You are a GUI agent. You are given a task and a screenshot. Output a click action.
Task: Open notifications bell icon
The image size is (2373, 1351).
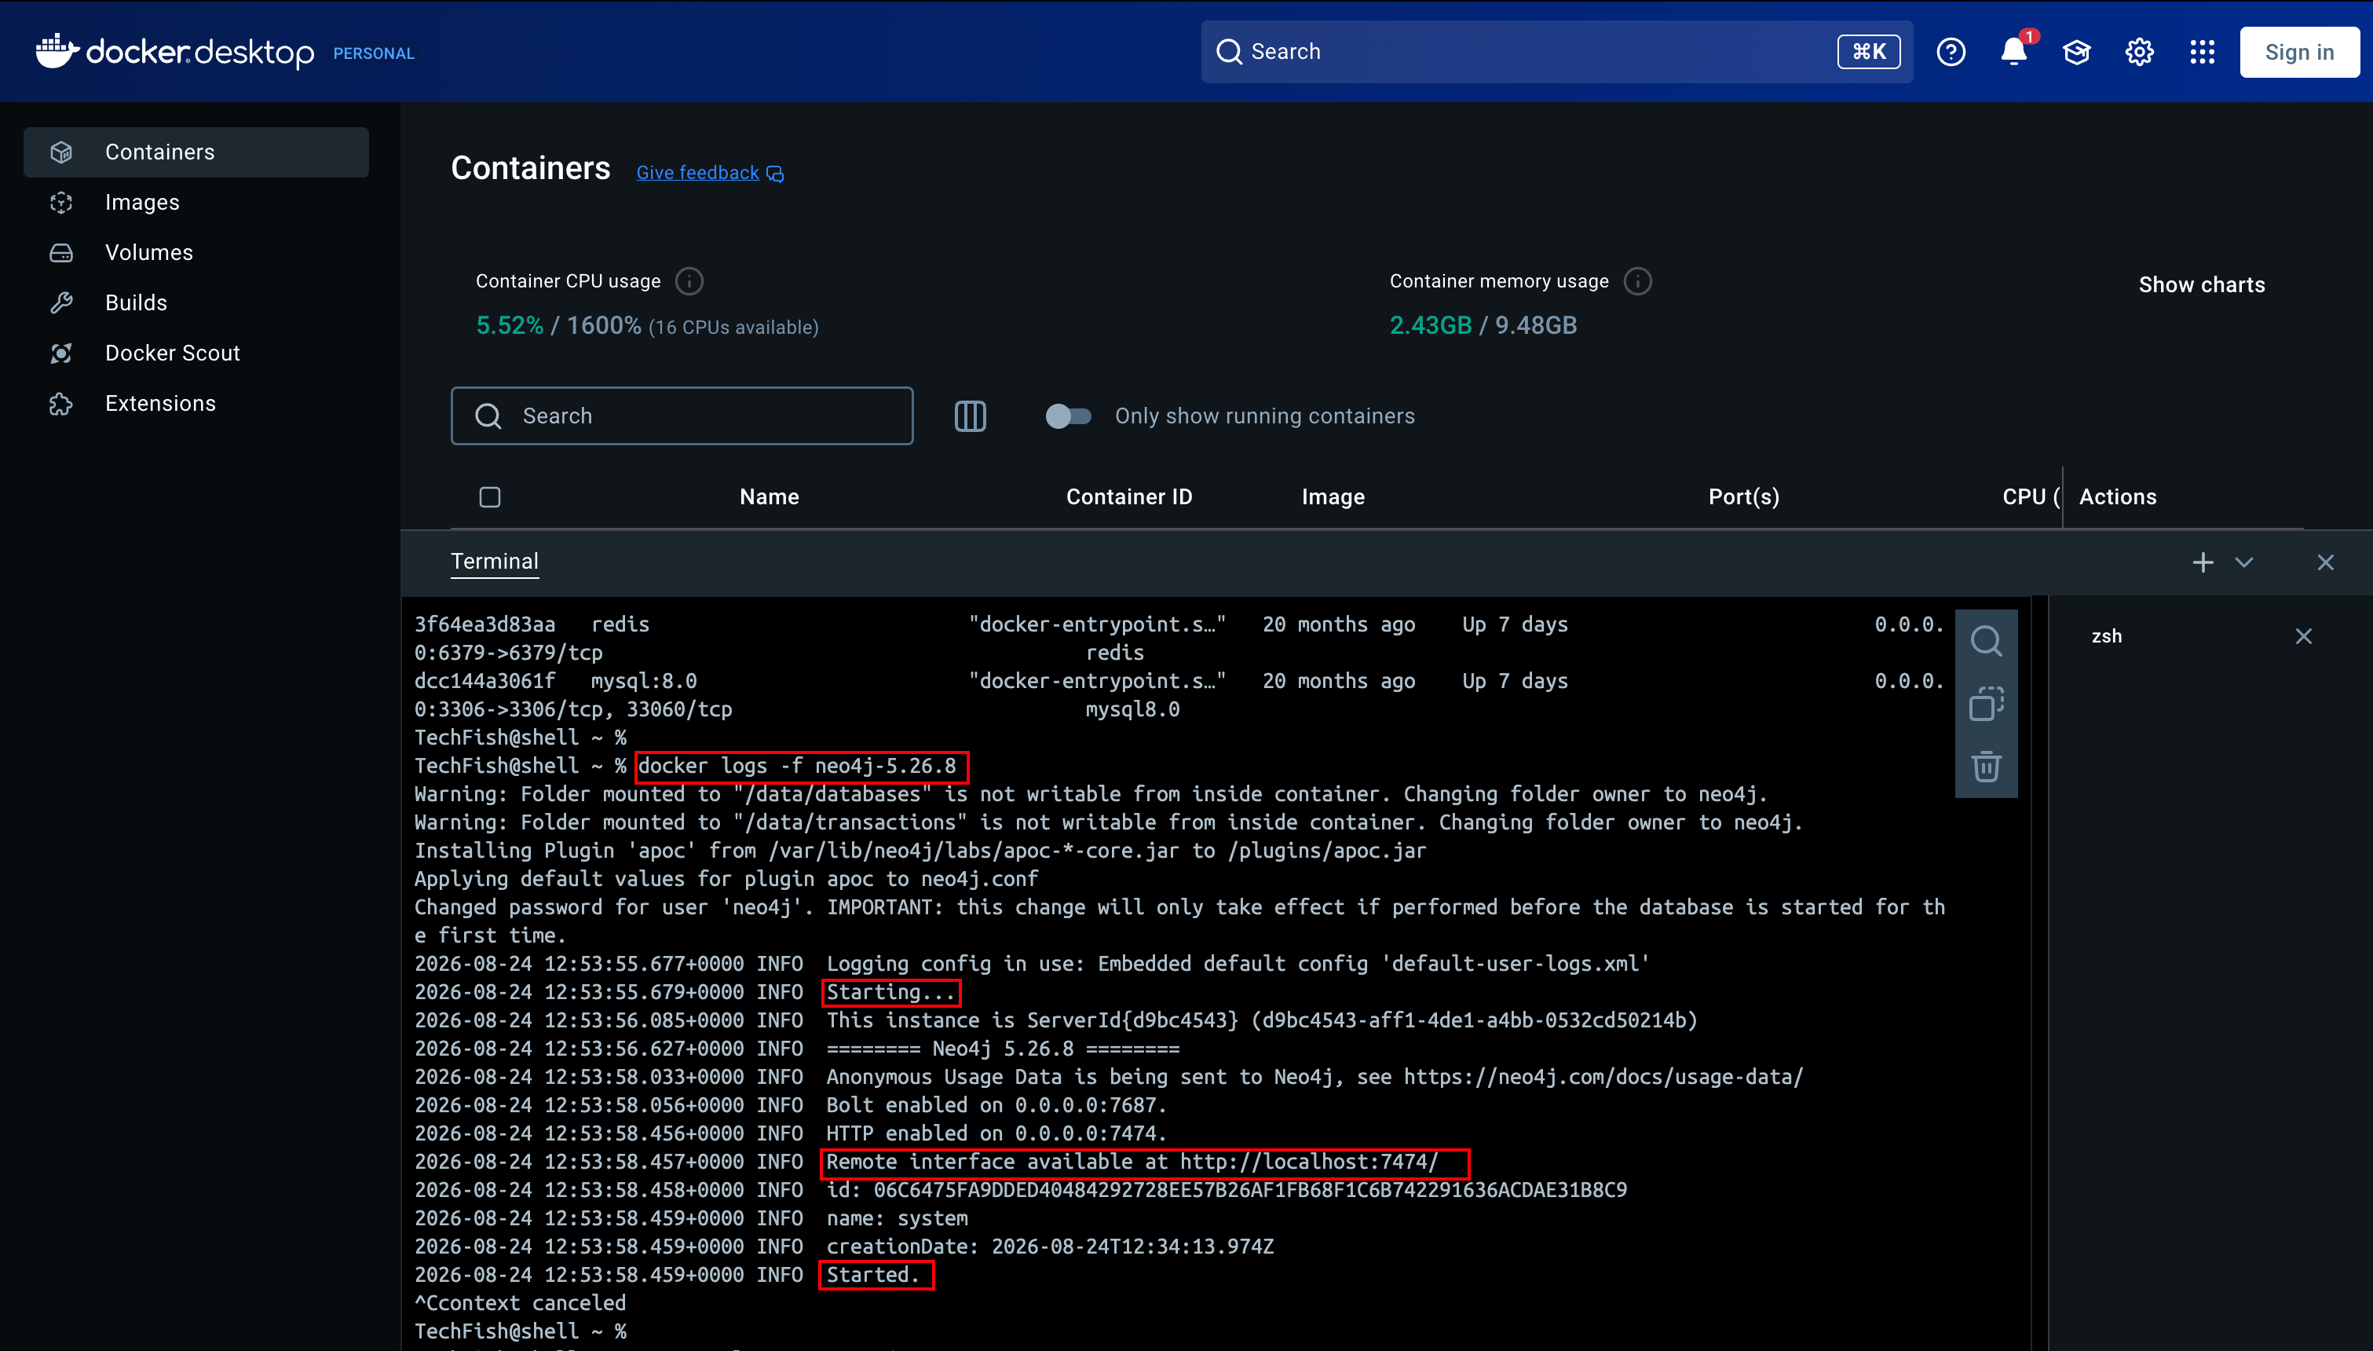pos(2014,52)
